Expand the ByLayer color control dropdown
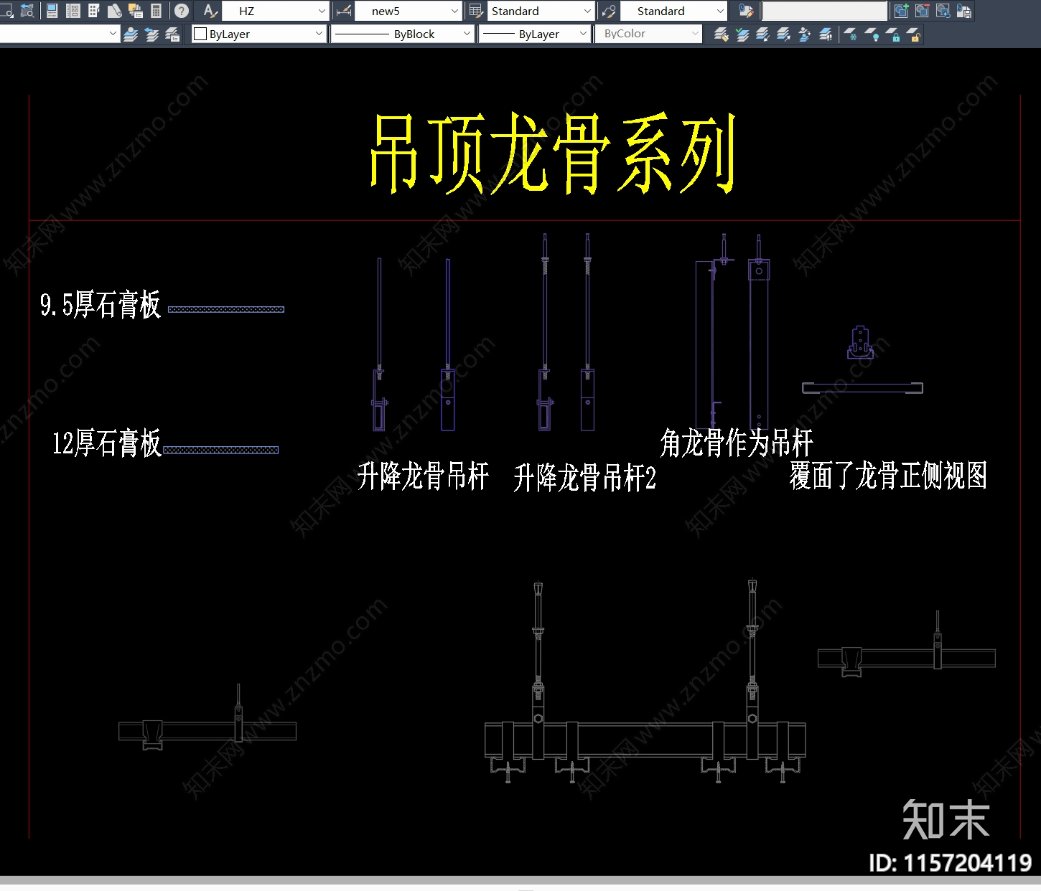Viewport: 1041px width, 891px height. tap(319, 34)
